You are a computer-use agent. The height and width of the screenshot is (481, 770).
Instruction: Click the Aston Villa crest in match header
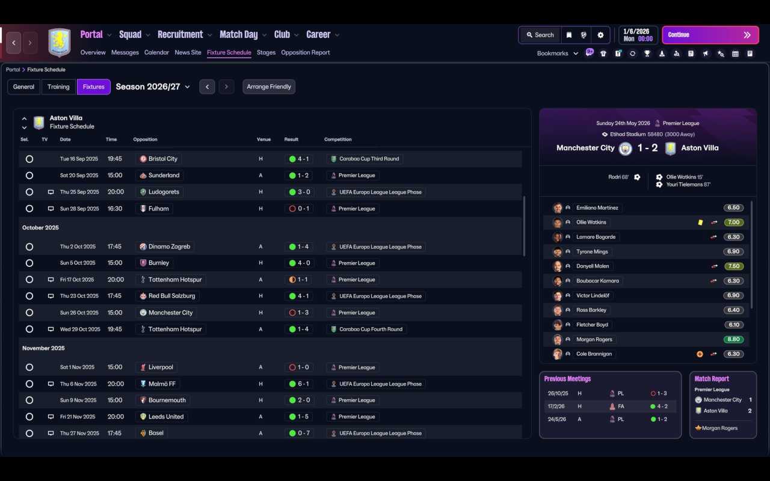pos(670,148)
